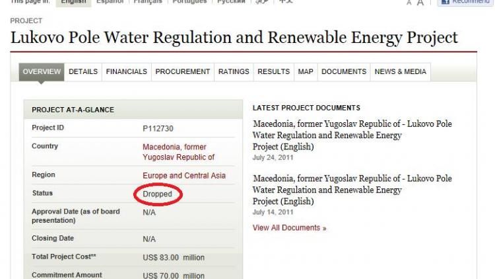Switch page language to Français

point(153,2)
